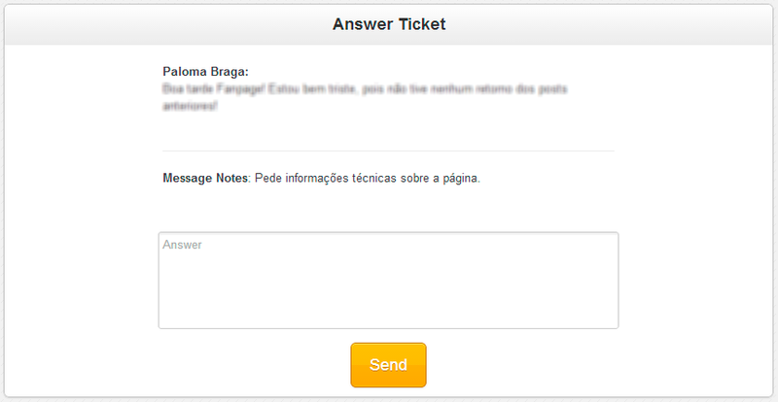Screen dimensions: 778x402
Task: Click the word "página." in the notes
Action: (461, 179)
